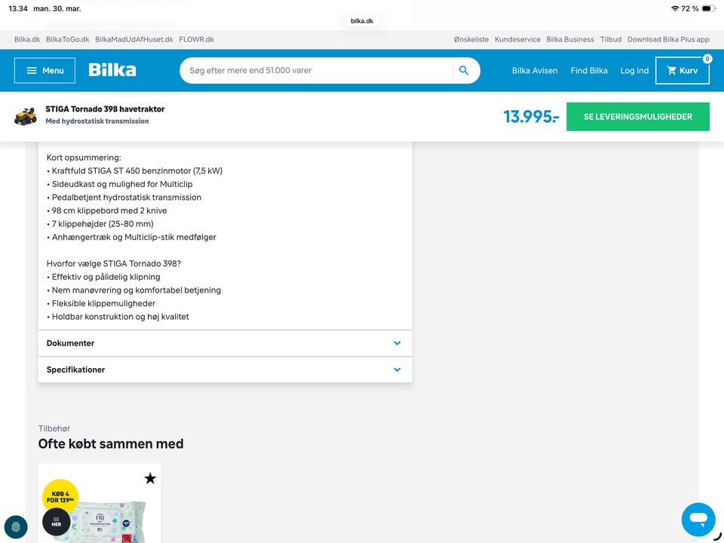Viewport: 724px width, 543px height.
Task: Click Log ind
Action: coord(634,71)
